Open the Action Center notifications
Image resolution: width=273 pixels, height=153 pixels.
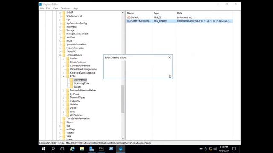click(x=234, y=149)
